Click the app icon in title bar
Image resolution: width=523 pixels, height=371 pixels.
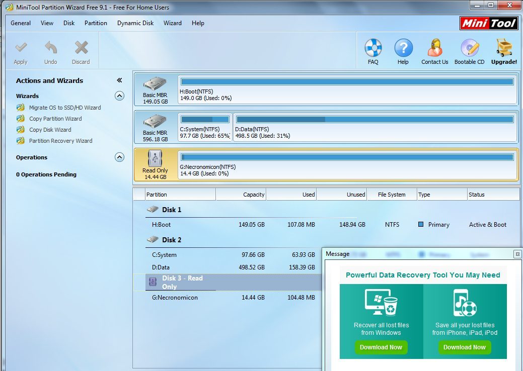point(10,7)
